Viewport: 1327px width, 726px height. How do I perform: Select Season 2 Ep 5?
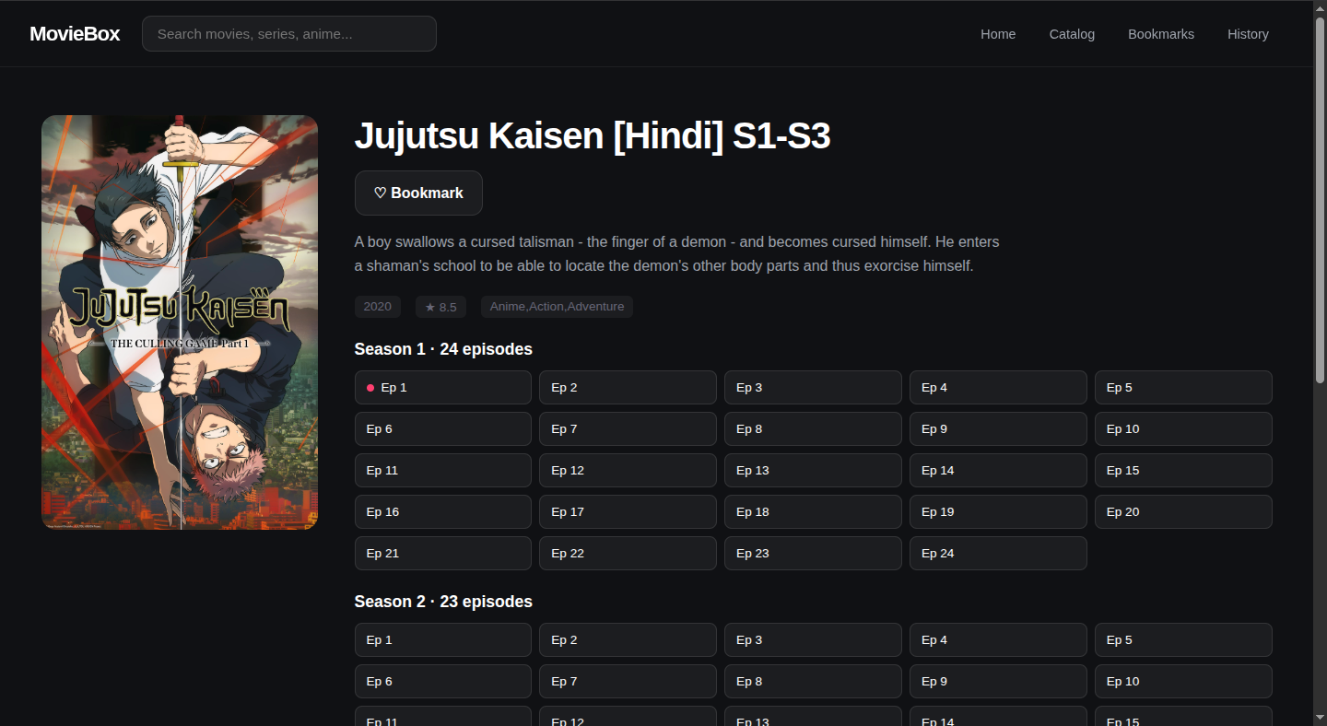pyautogui.click(x=1183, y=640)
